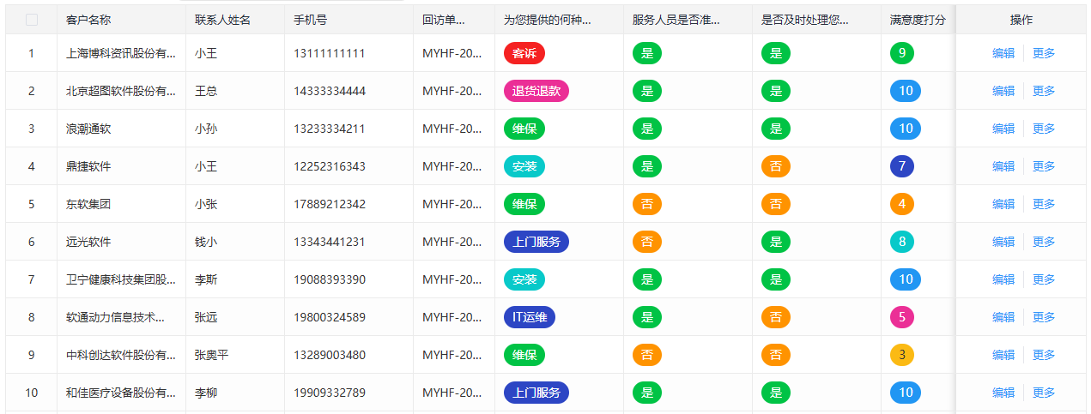The image size is (1091, 414).
Task: Edit the 卫宁健康科技集团 record
Action: pos(1003,279)
